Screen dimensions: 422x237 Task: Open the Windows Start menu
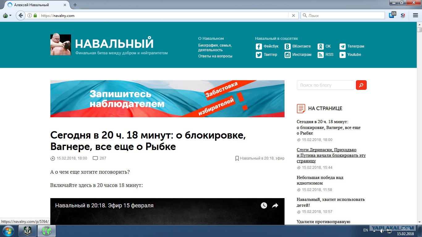point(8,231)
